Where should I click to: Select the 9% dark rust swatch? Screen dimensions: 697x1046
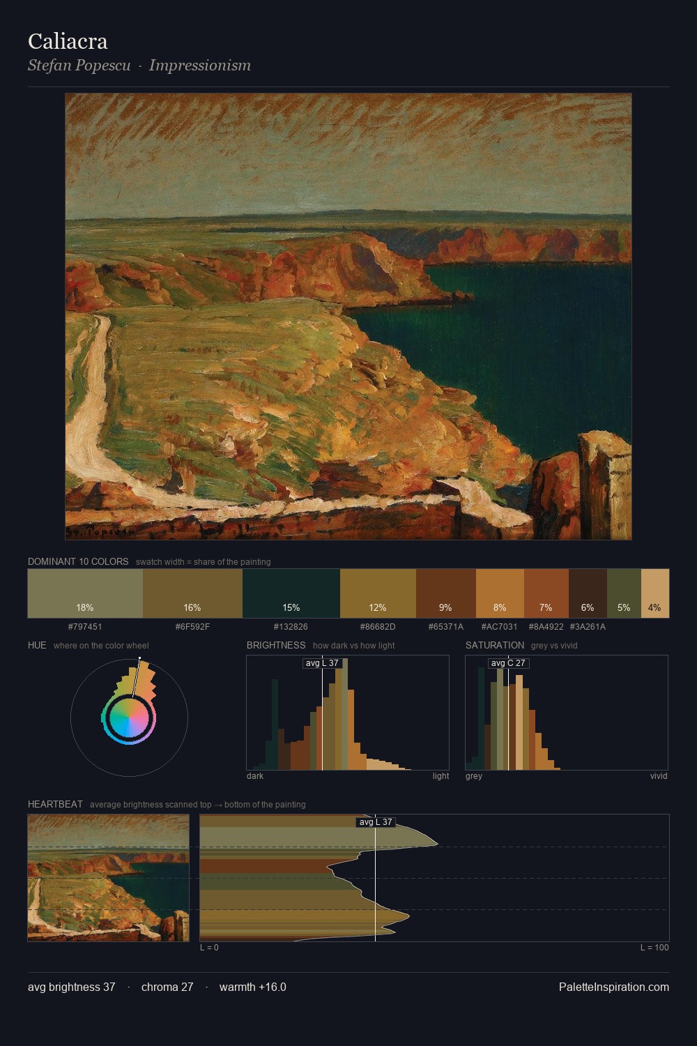[x=445, y=593]
